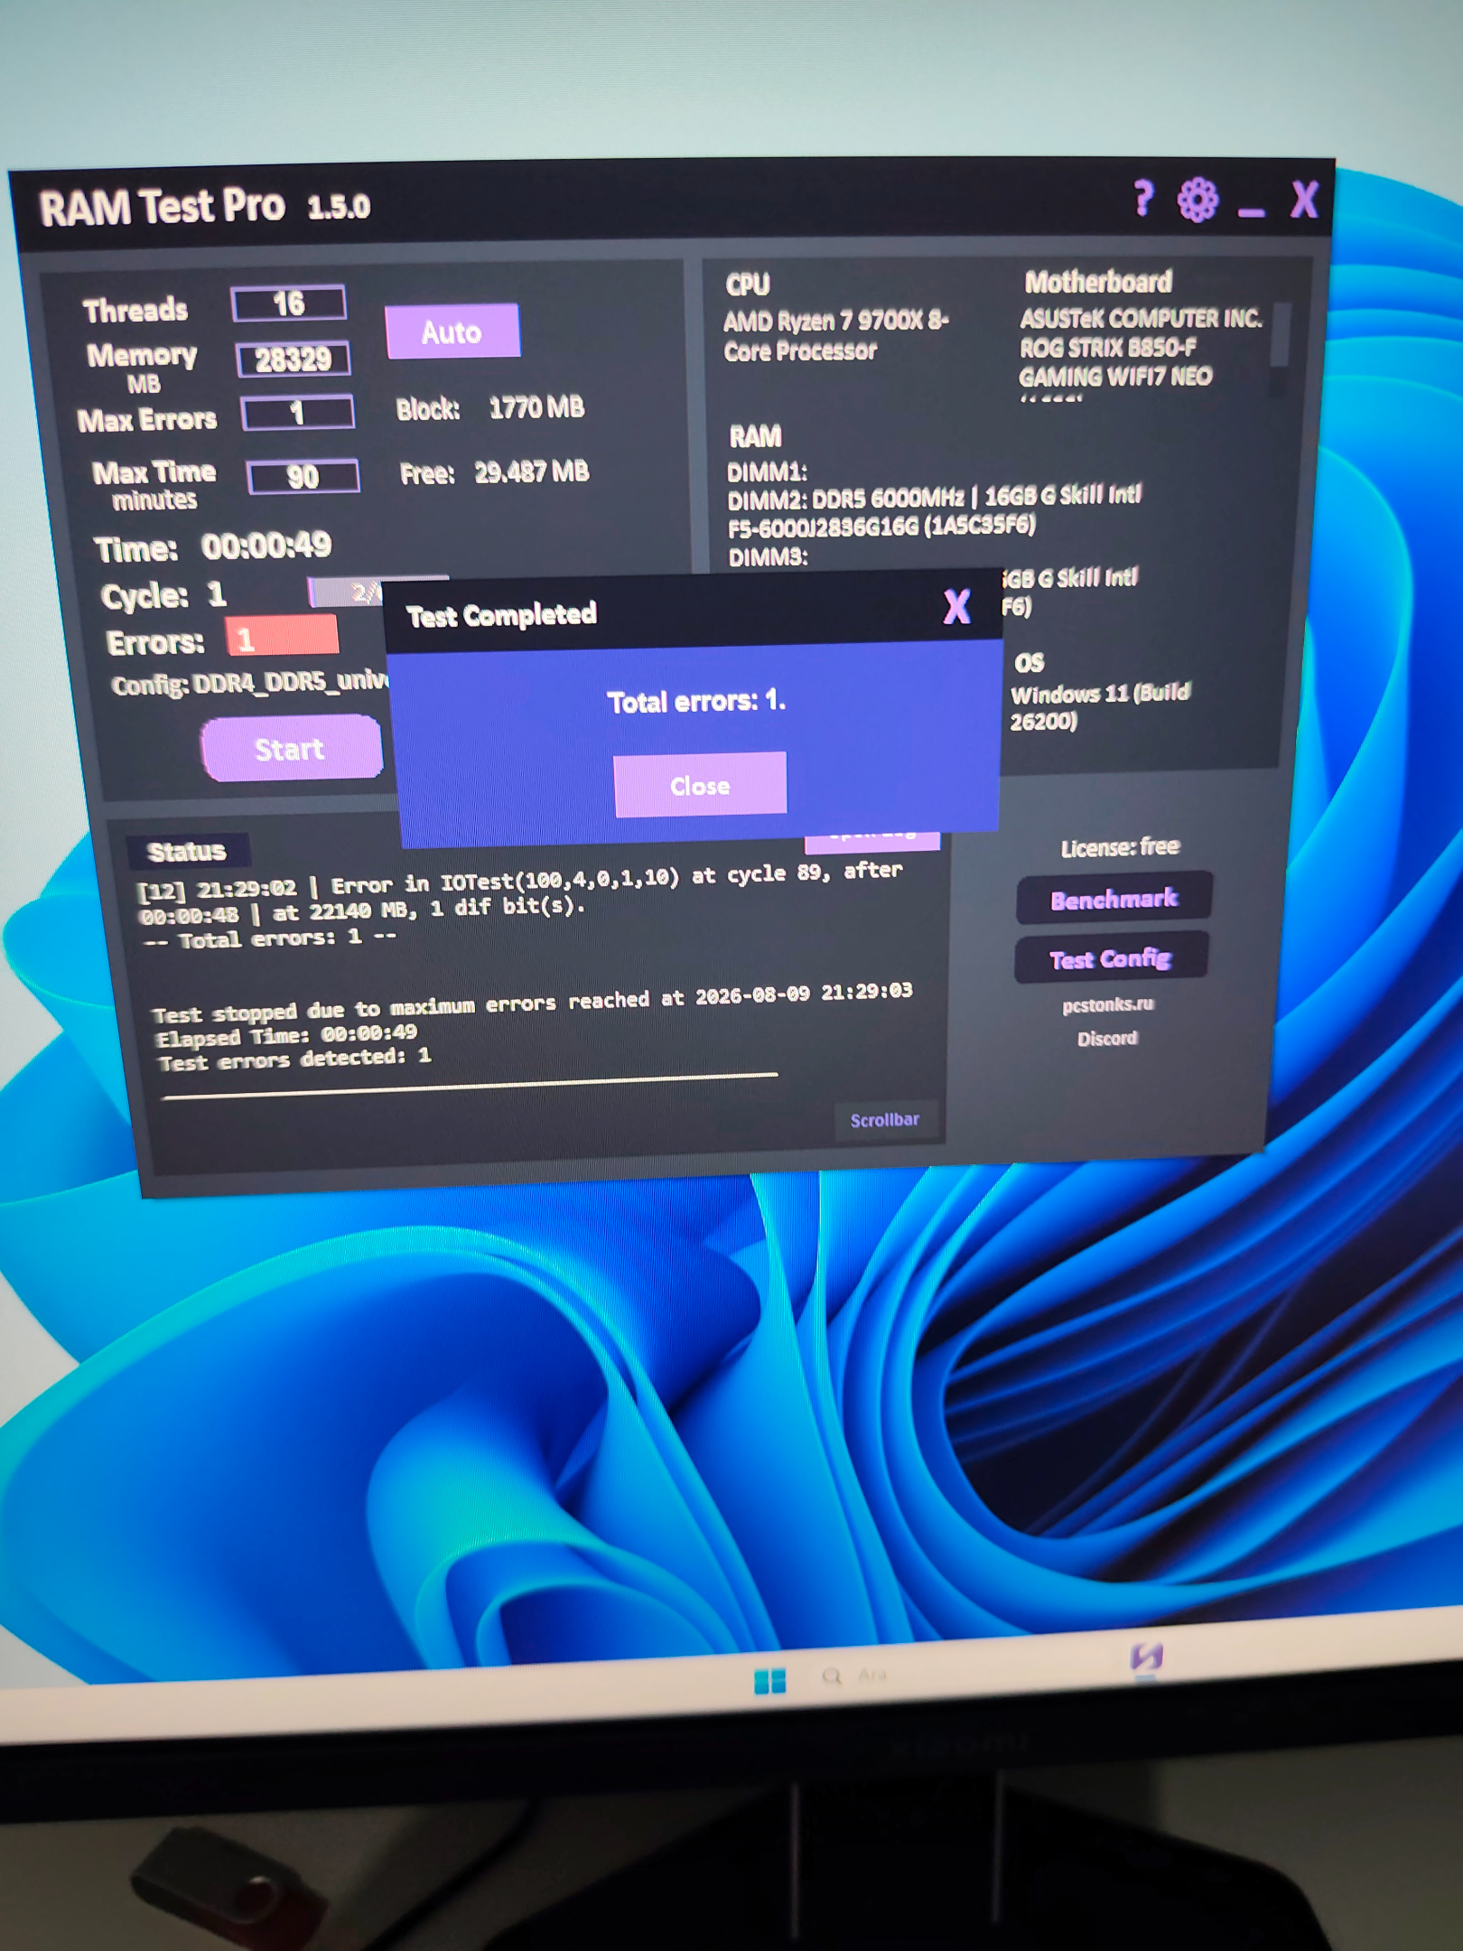The image size is (1463, 1951).
Task: Click the Start test button
Action: pos(291,748)
